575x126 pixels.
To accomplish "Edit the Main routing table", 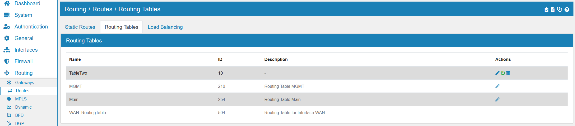I will [x=497, y=99].
